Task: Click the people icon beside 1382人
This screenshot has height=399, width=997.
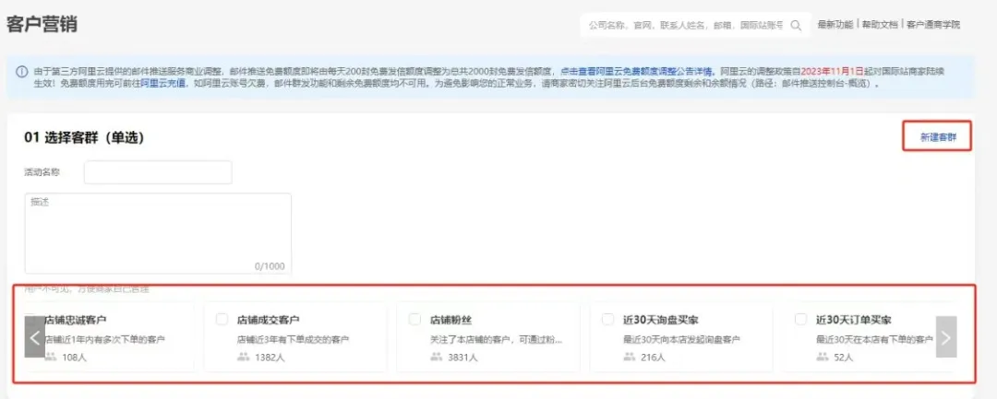Action: 243,358
